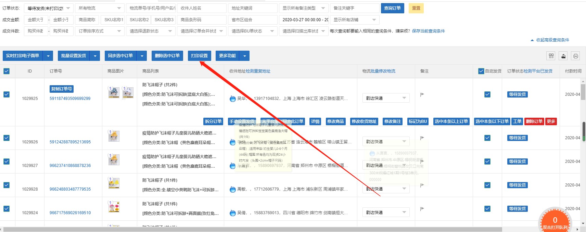Click the WangWang chat icon beside 吴倩
Screen dimensions: 586x232
(x=233, y=213)
